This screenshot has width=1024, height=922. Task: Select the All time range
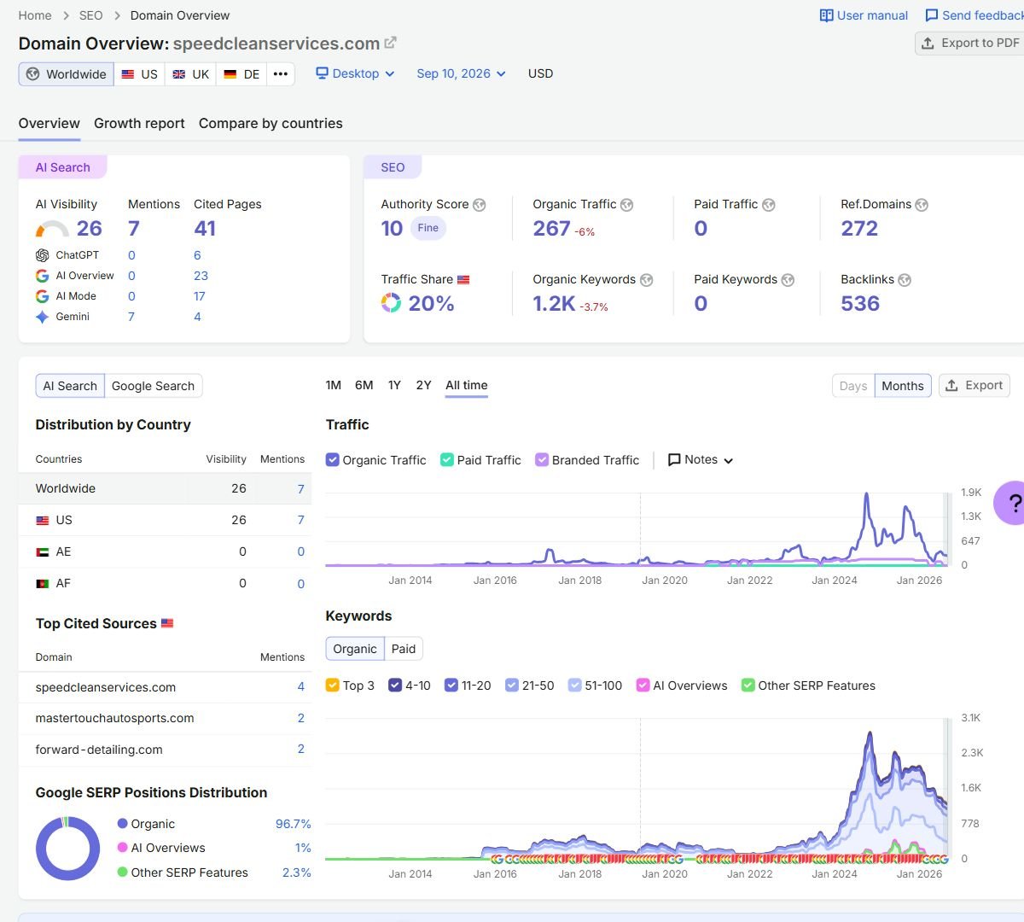tap(467, 385)
